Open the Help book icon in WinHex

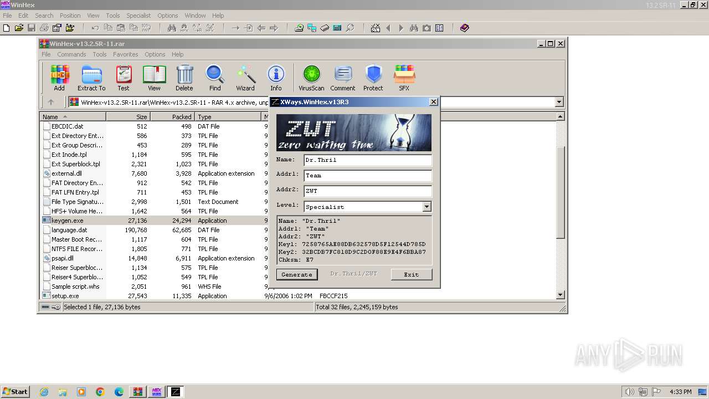click(x=464, y=28)
